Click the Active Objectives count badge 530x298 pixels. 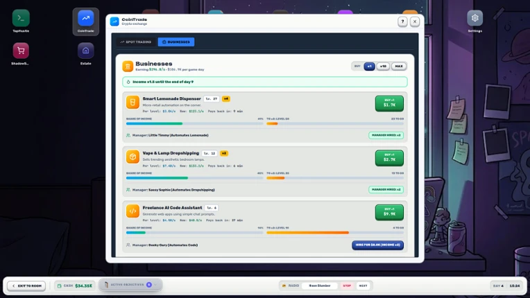tap(148, 285)
